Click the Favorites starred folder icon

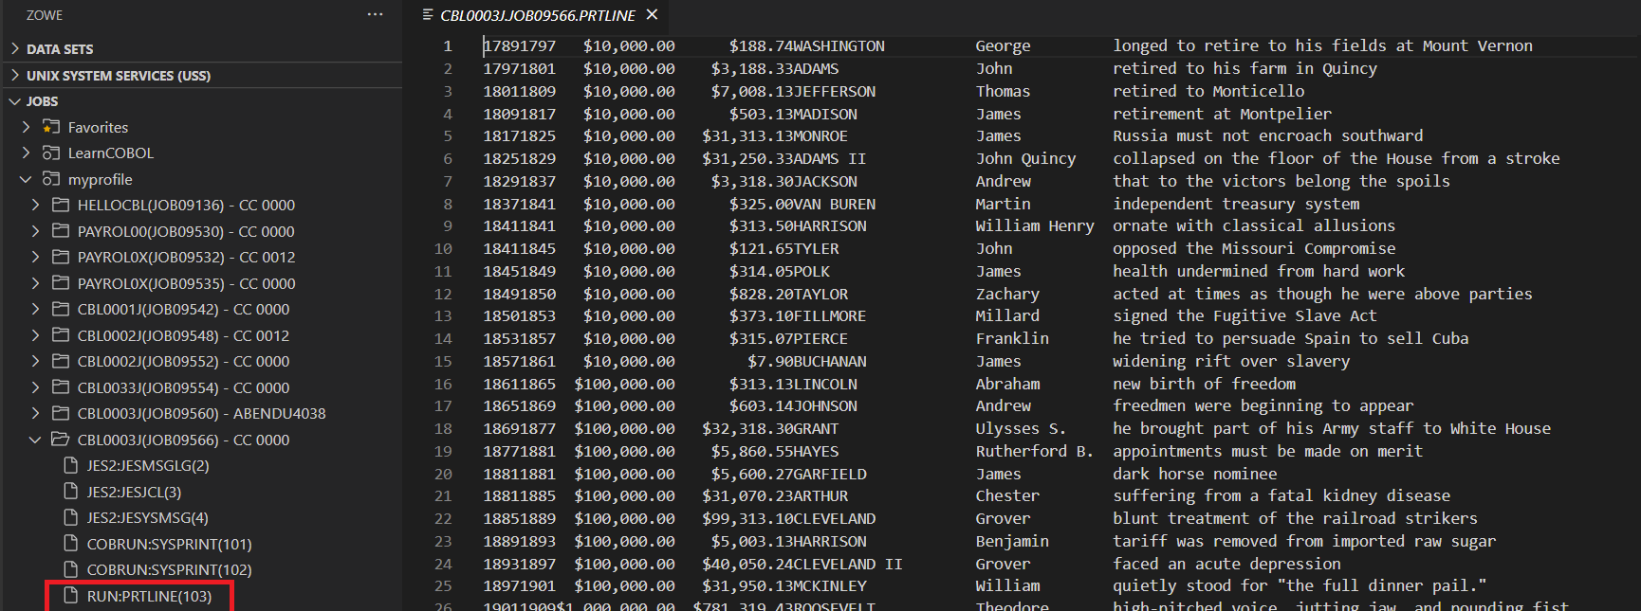coord(51,127)
